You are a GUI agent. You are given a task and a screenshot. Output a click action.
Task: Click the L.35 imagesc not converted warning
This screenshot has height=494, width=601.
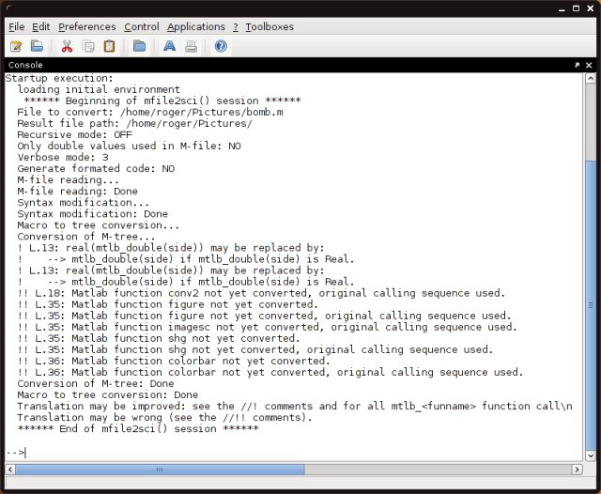[267, 327]
